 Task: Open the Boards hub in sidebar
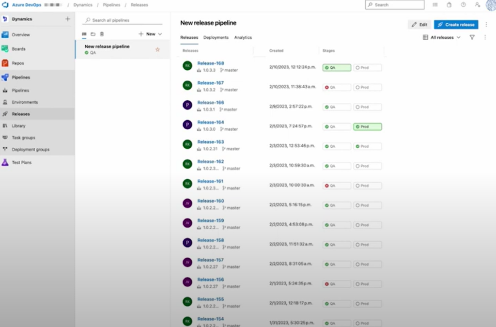coord(19,49)
